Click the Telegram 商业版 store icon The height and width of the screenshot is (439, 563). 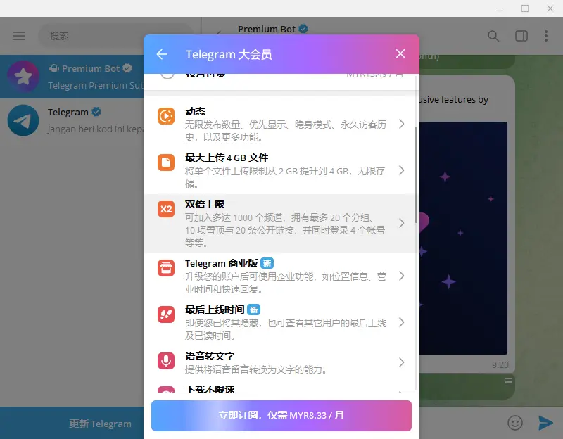coord(166,268)
